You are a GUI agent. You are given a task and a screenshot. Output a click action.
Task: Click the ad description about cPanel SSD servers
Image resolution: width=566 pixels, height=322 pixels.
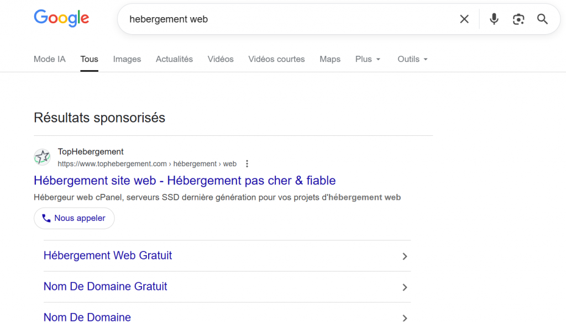217,198
